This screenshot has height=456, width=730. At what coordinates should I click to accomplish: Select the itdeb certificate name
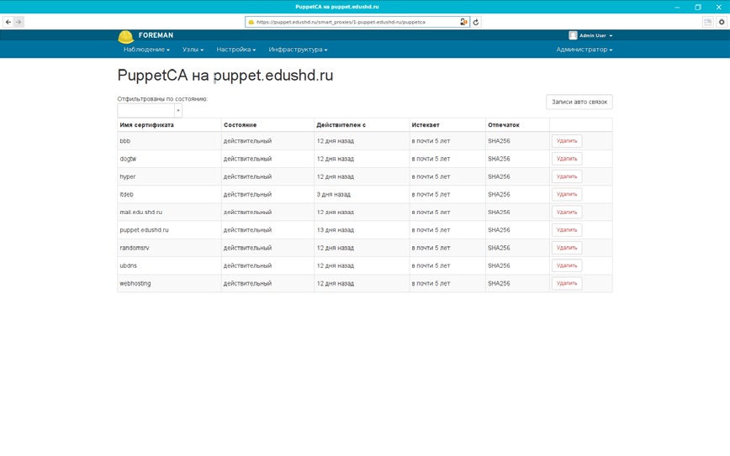pos(127,194)
